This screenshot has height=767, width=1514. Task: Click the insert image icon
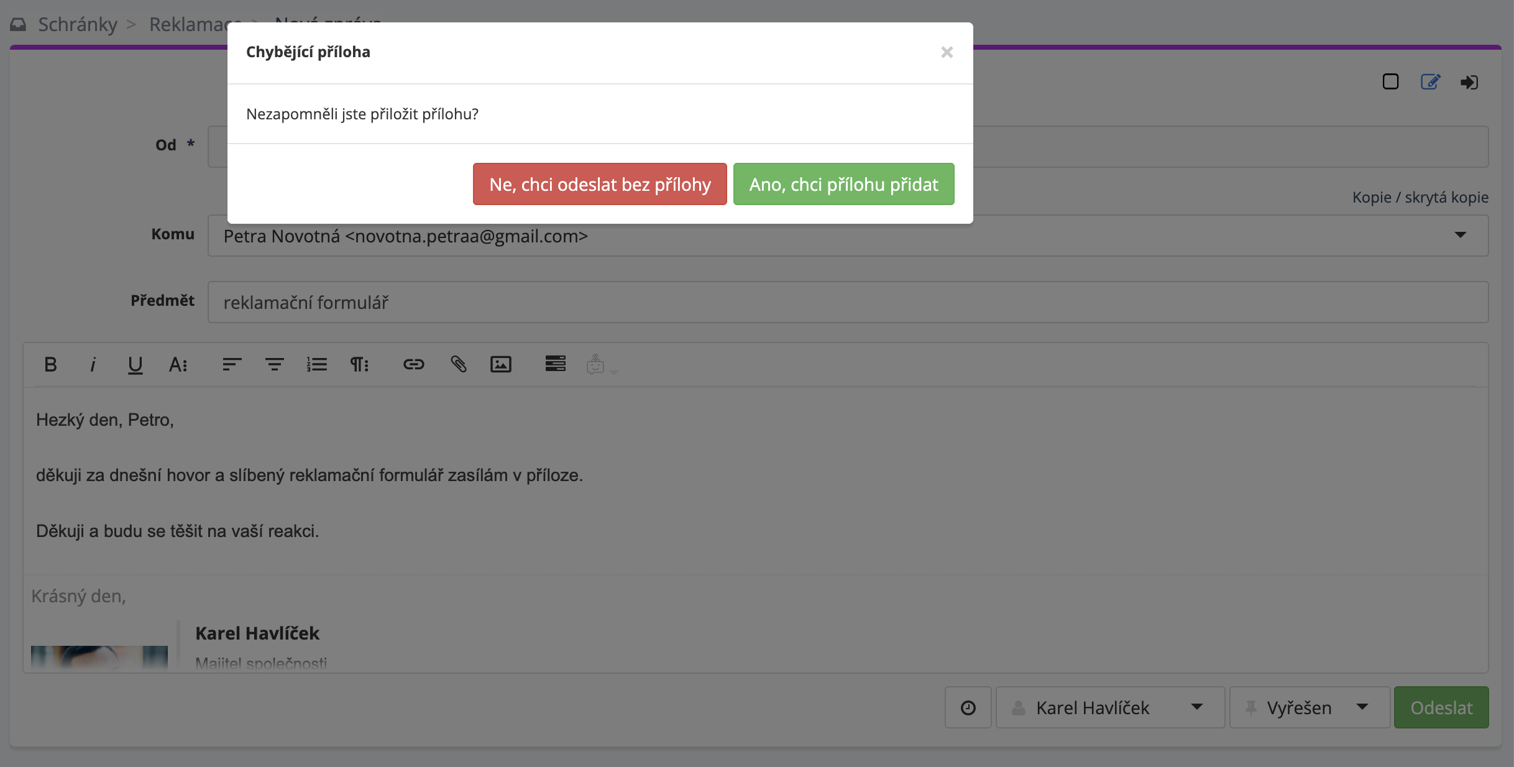pos(500,364)
